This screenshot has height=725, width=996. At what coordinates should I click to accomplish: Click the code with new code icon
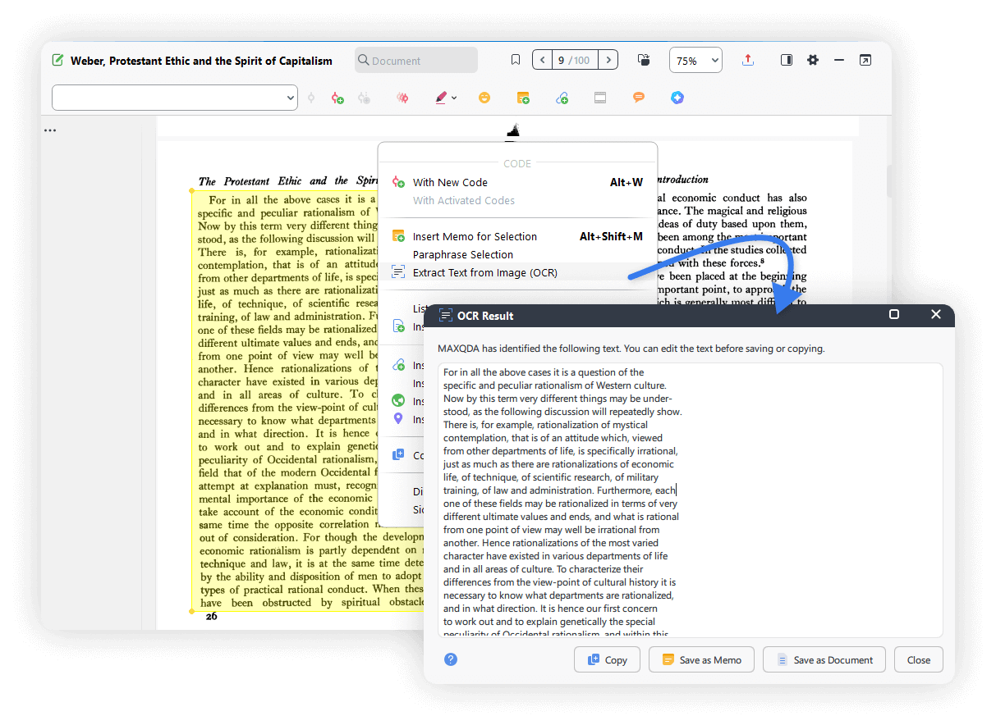[337, 98]
